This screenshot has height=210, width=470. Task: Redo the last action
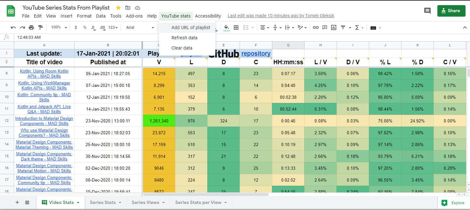(22, 27)
